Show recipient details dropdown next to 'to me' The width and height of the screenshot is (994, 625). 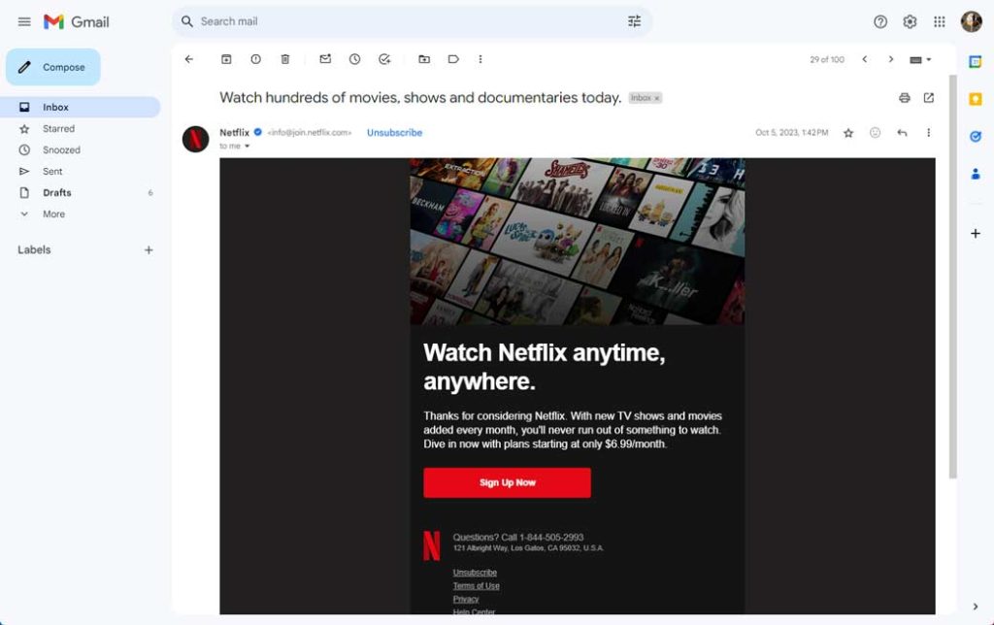247,147
